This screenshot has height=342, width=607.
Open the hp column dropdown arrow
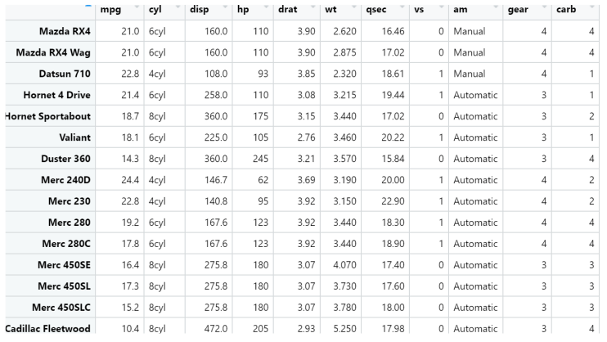click(267, 7)
